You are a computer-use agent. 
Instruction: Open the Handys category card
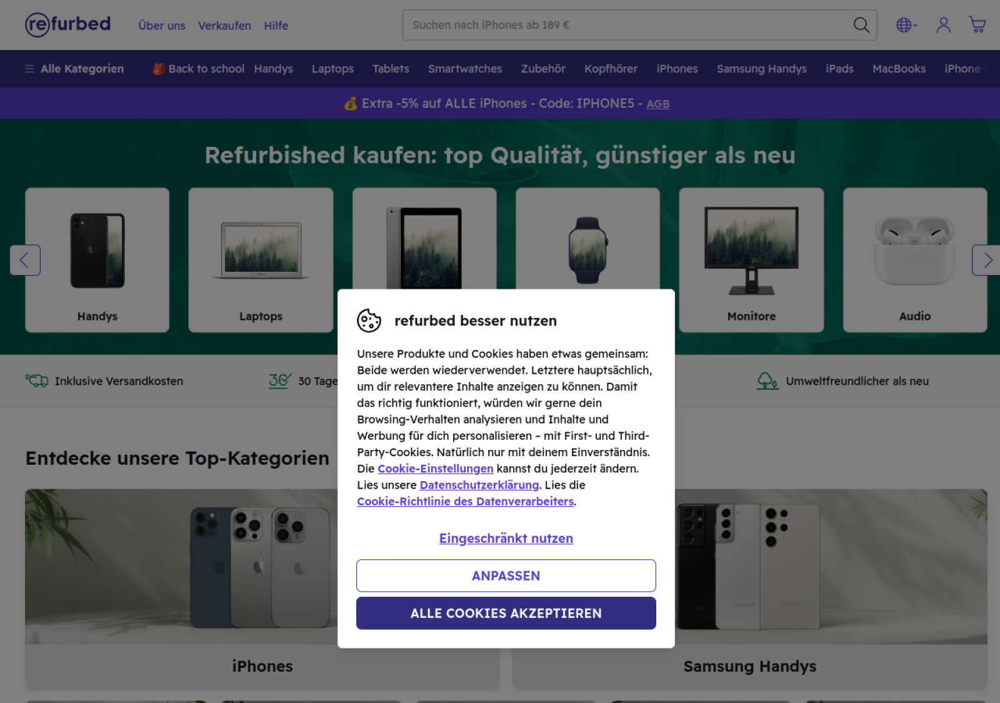(97, 260)
